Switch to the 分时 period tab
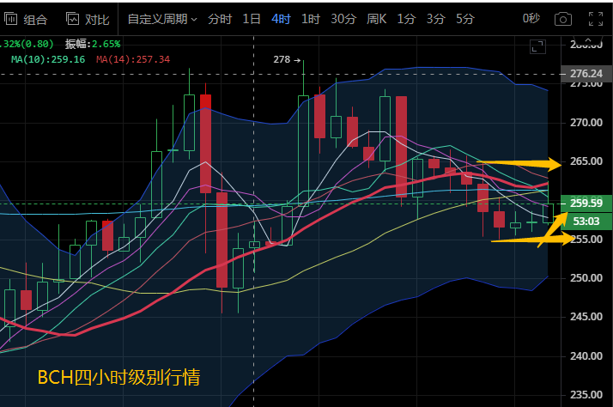The image size is (613, 407). pyautogui.click(x=220, y=19)
